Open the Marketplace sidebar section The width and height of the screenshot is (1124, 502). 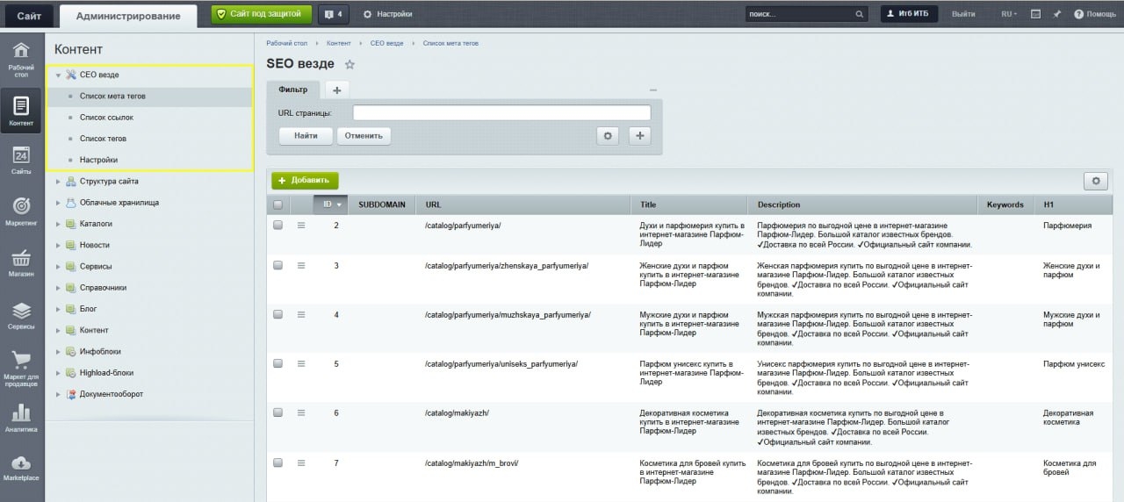22,468
